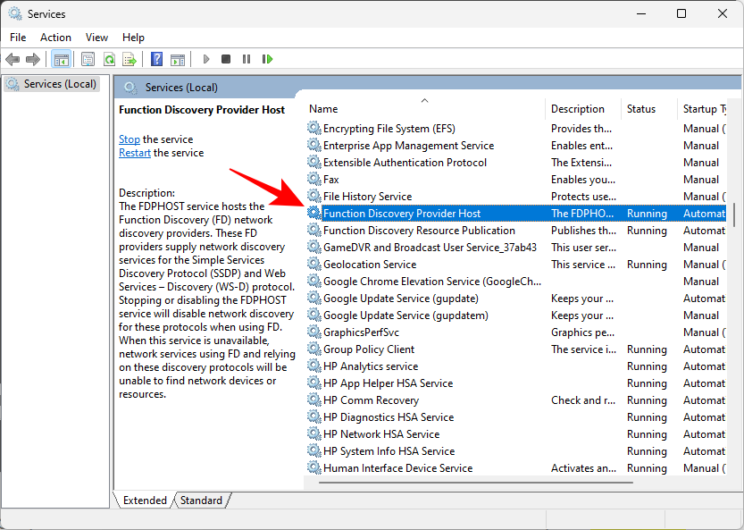Select HP App Helper HSA Service row
744x530 pixels.
(x=515, y=383)
